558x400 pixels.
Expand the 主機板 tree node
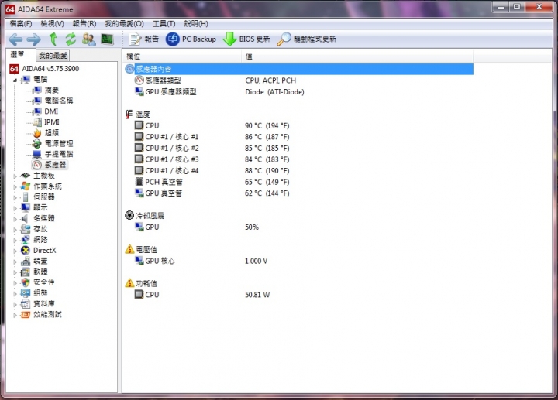[15, 176]
